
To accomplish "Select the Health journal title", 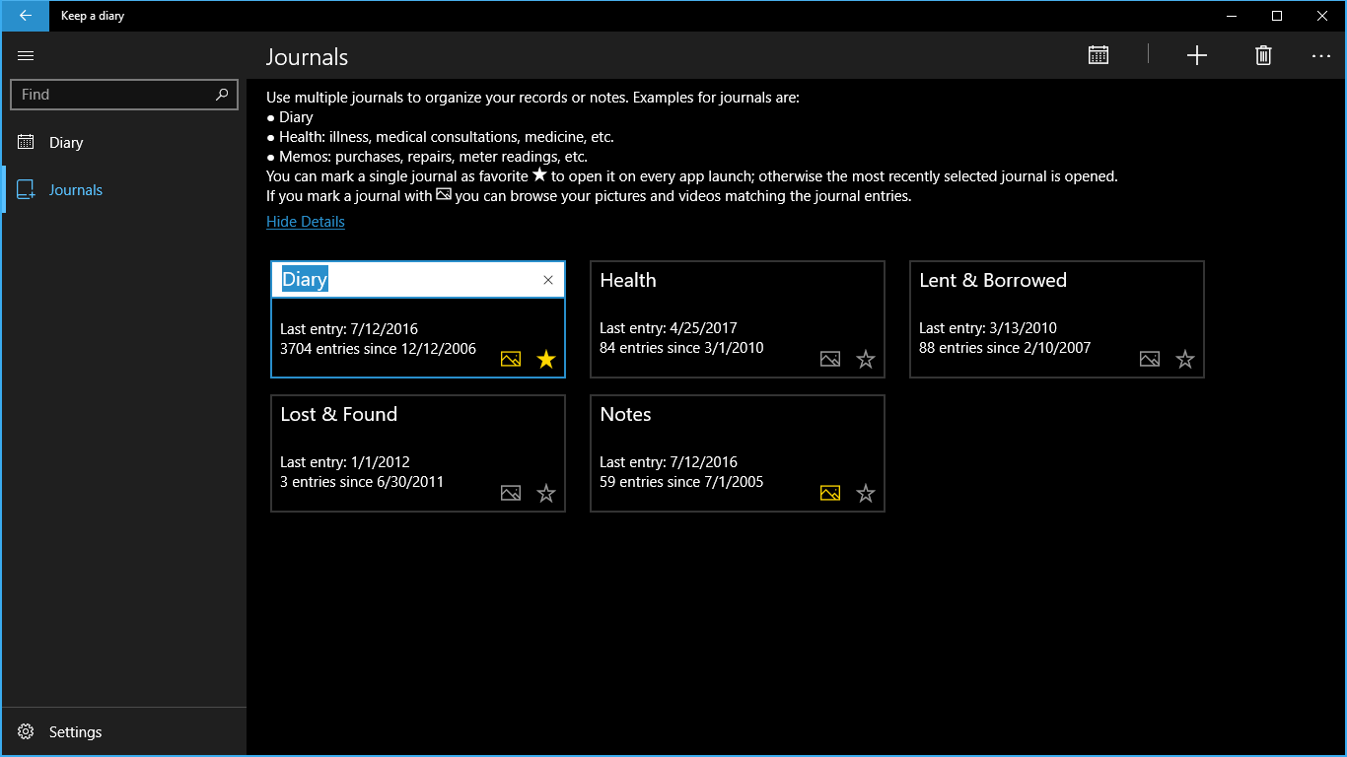I will click(628, 280).
